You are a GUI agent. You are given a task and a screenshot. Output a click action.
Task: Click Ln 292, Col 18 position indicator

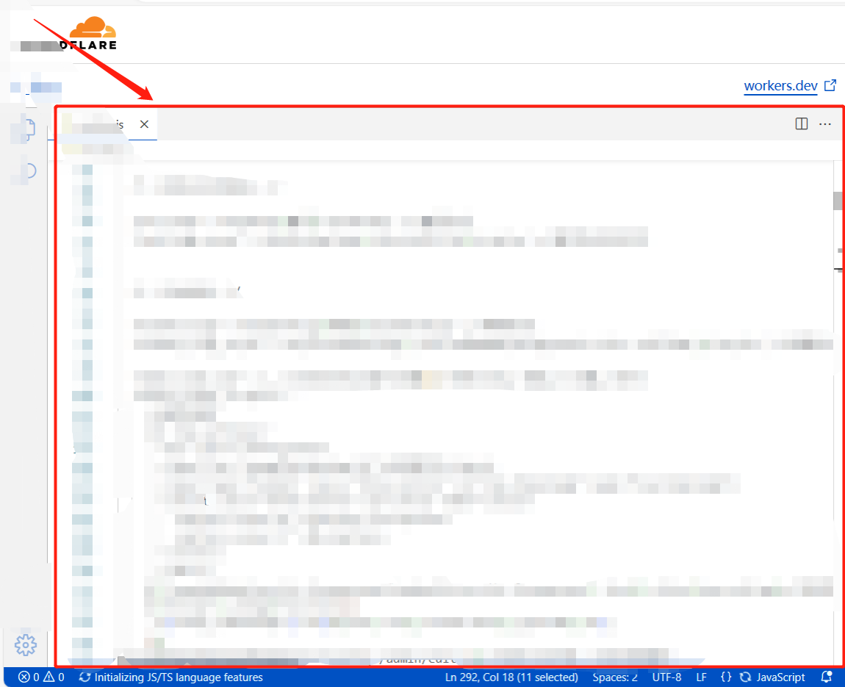pyautogui.click(x=511, y=677)
